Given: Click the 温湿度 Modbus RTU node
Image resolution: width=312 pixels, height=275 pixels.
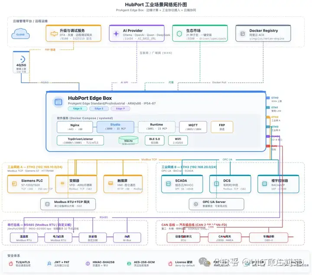Looking at the screenshot, I should [x=24, y=238].
